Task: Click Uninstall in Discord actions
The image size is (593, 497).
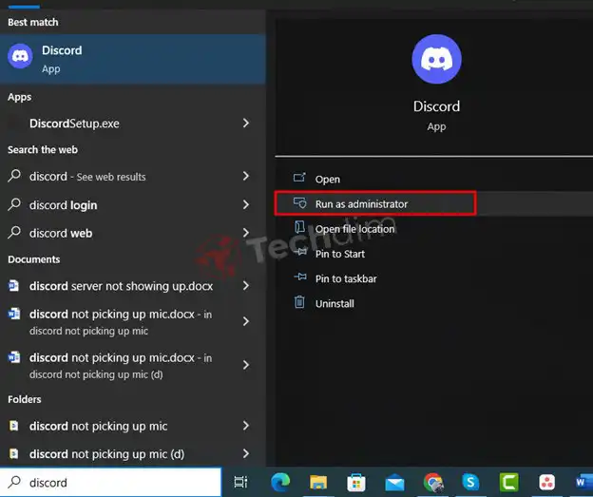Action: [335, 303]
